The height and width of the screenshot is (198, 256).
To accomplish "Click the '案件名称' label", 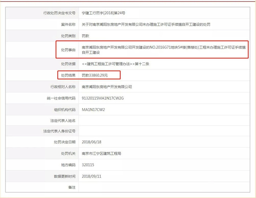I will [68, 24].
